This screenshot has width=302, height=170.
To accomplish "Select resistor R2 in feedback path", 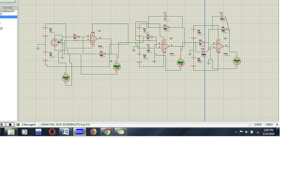I will [102, 54].
